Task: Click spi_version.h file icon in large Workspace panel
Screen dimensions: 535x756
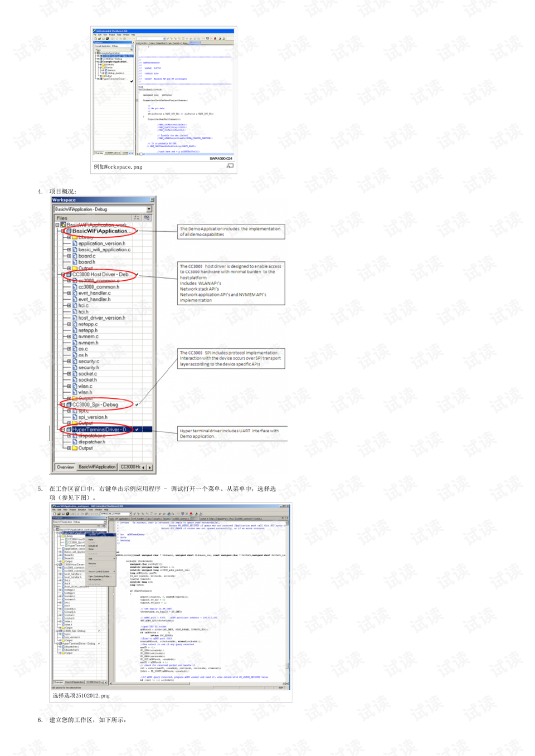Action: point(75,417)
